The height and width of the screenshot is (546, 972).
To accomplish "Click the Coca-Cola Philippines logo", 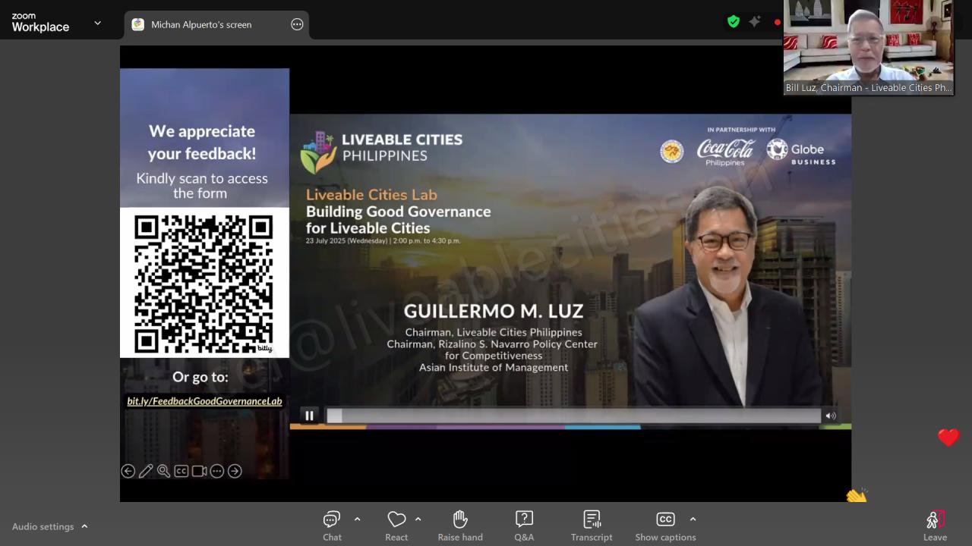I will tap(725, 151).
